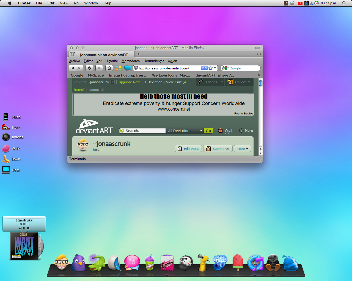Open the donut music note dock icon
Screen dimensions: 352x281
tap(255, 263)
